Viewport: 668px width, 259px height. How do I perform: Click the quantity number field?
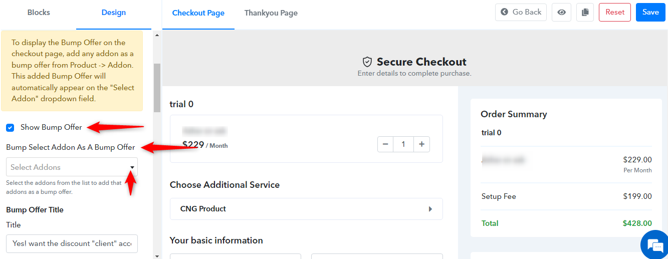pyautogui.click(x=403, y=144)
